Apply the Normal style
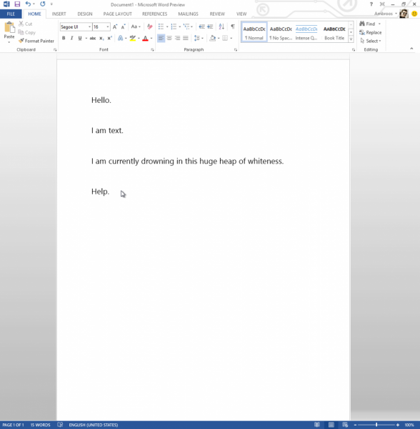Viewport: 420px width, 429px height. 254,32
